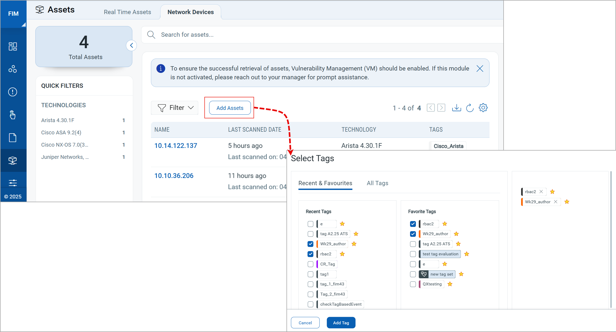The image size is (616, 332).
Task: Open asset 10.14.122.137
Action: click(x=176, y=146)
